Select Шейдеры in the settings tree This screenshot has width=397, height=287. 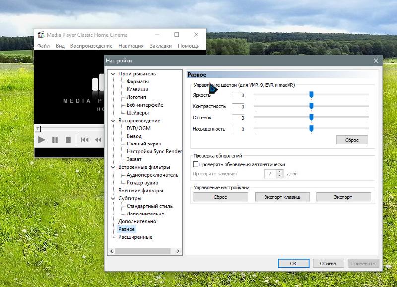138,113
